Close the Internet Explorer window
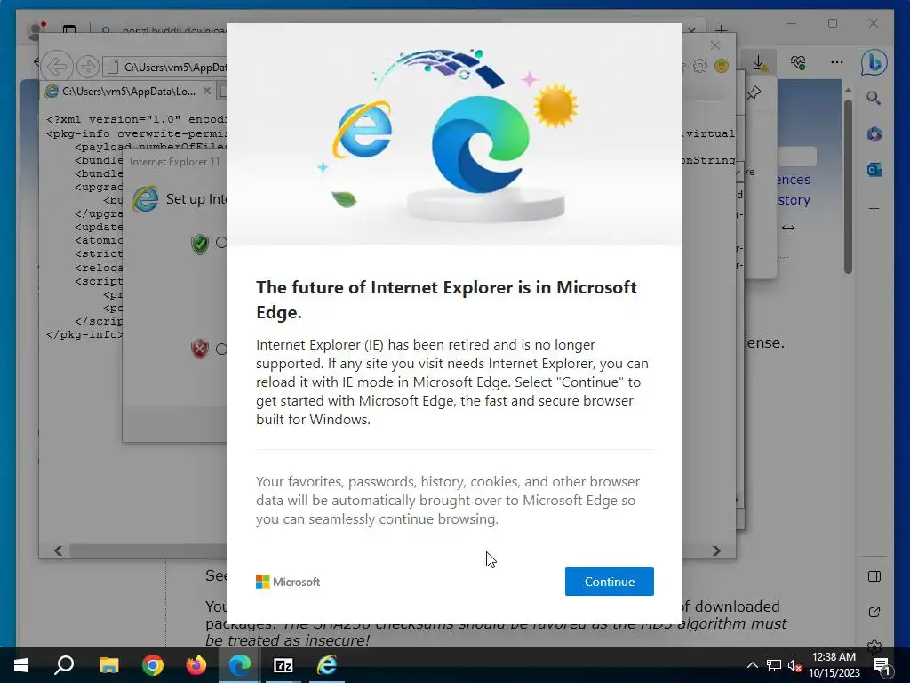This screenshot has width=910, height=683. click(715, 45)
